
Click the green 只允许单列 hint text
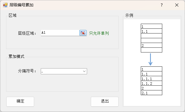coord(99,33)
